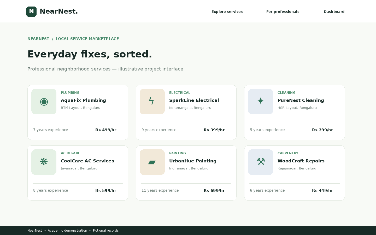Click the Rs 399/hr price

[x=214, y=130]
